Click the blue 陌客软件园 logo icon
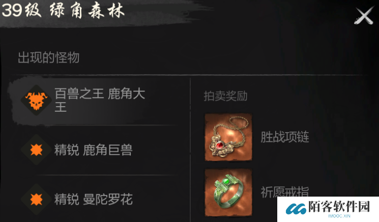 pos(296,209)
